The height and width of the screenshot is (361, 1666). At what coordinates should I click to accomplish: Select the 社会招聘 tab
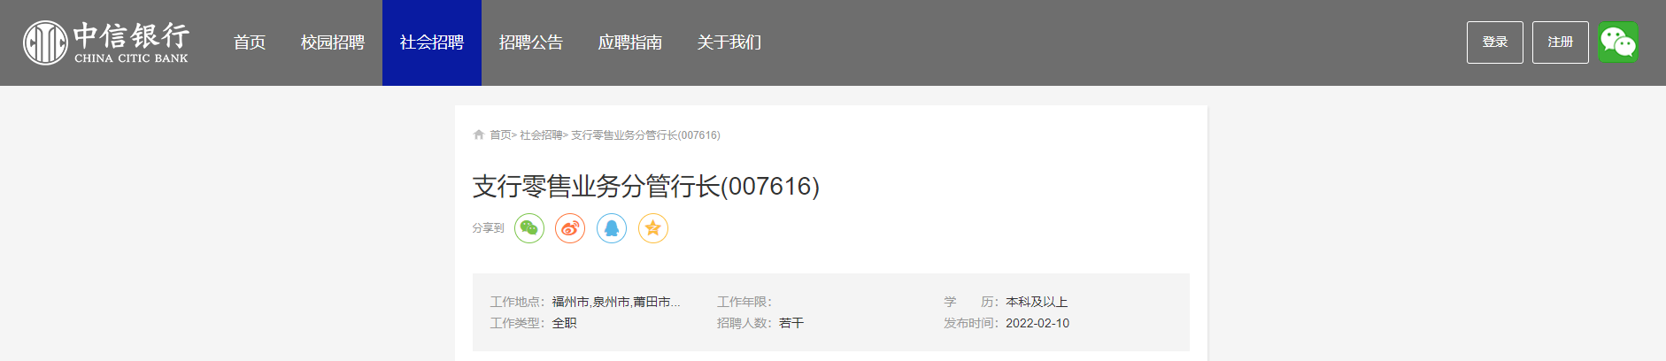432,42
